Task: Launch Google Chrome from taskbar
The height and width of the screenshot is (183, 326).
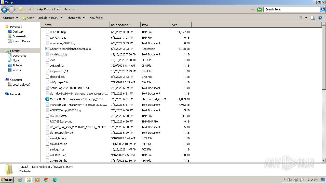Action: coord(46,180)
